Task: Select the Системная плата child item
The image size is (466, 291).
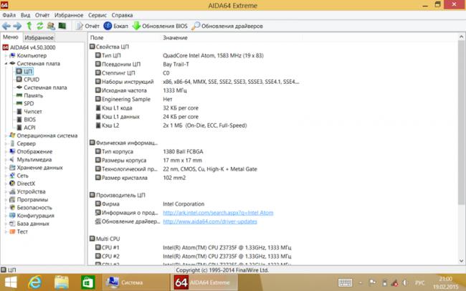Action: pyautogui.click(x=42, y=87)
